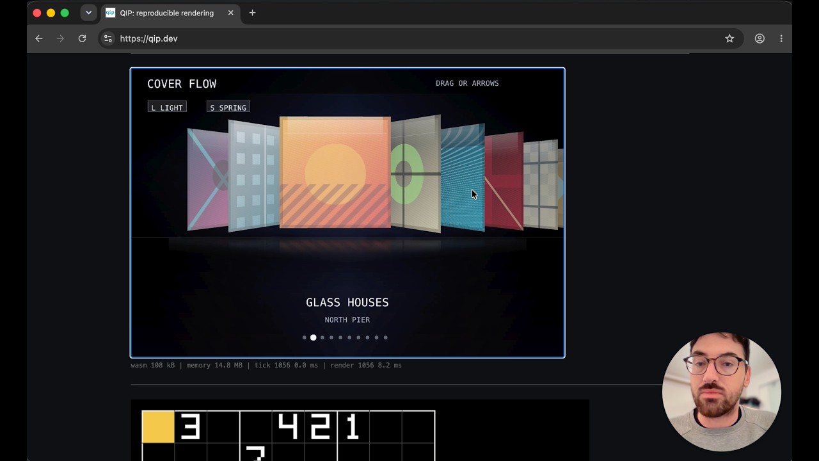Select the blue wave-lines cover

(x=462, y=177)
